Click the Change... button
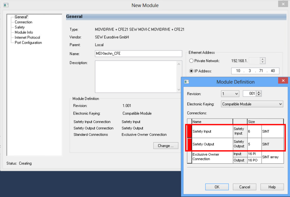The image size is (290, 197). [165, 146]
